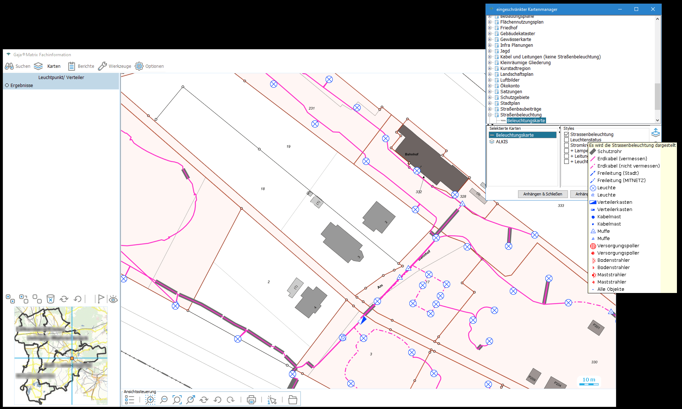Image resolution: width=682 pixels, height=409 pixels.
Task: Select the Ergebnisse radio button
Action: tap(7, 86)
